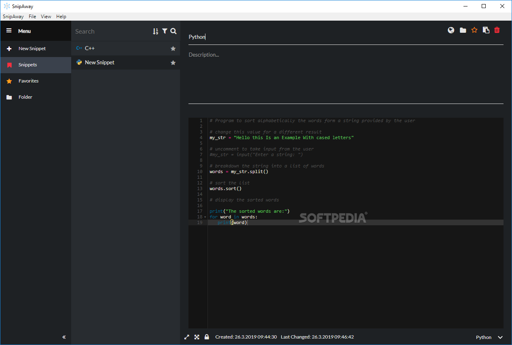
Task: Click the print("The sorted words are:") line
Action: pyautogui.click(x=250, y=211)
